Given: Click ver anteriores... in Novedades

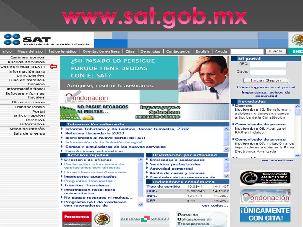Looking at the screenshot, I should point(280,160).
